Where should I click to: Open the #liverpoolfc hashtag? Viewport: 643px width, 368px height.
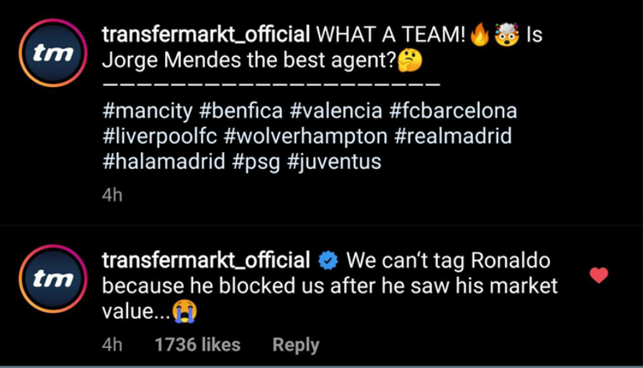click(159, 136)
